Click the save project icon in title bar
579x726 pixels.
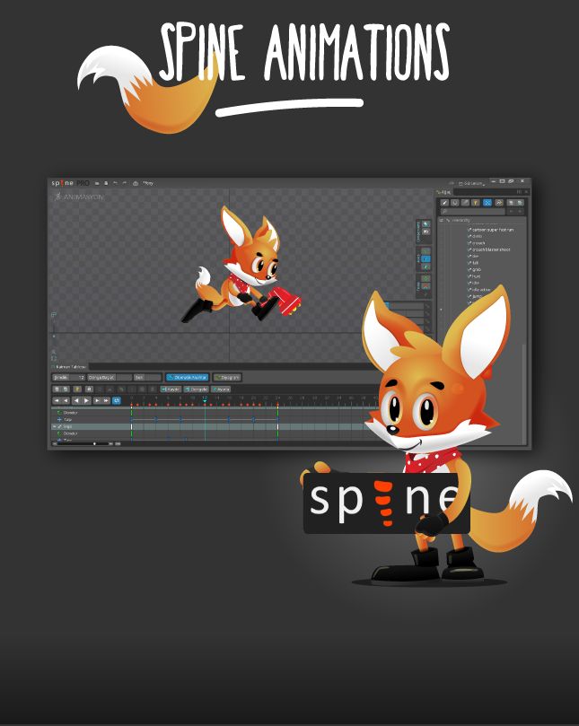(106, 183)
